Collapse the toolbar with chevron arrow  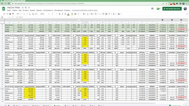click(x=187, y=14)
